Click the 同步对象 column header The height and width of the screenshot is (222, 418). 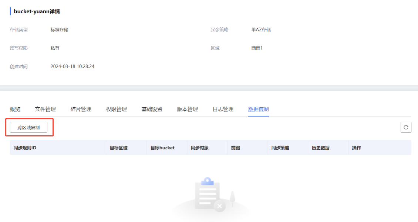pyautogui.click(x=200, y=148)
